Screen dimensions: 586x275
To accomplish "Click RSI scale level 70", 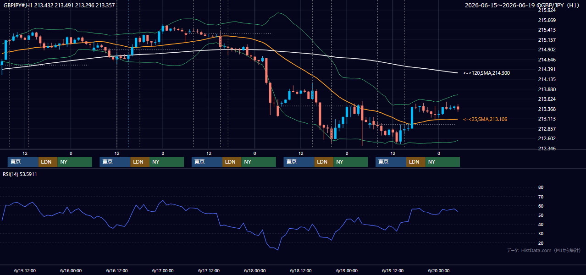I will click(541, 197).
